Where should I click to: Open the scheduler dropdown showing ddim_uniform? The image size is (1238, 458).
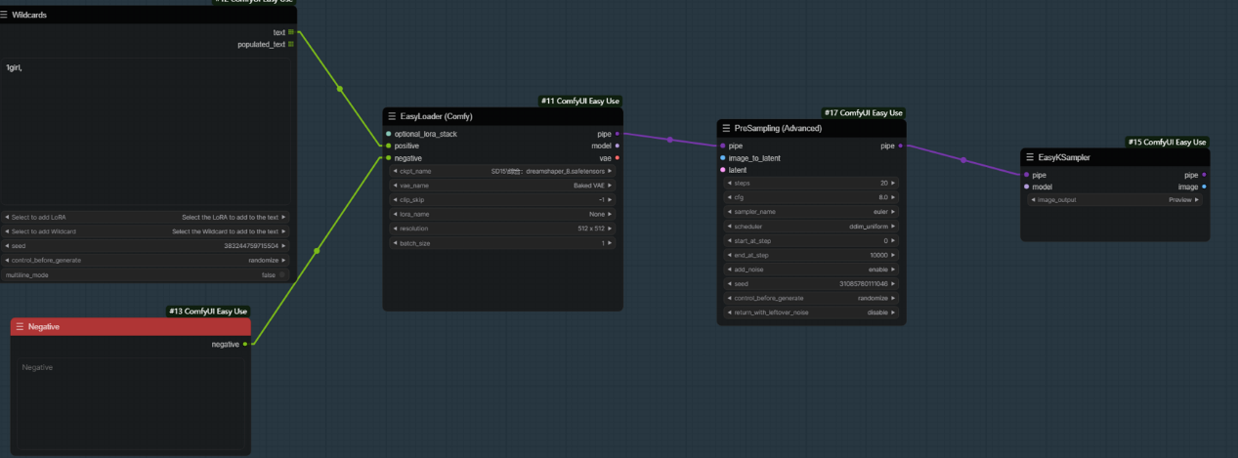809,226
